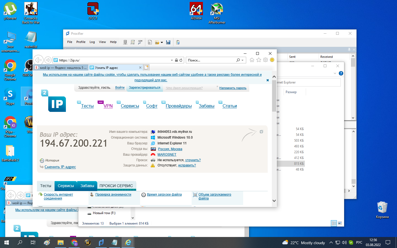Open Proxifier Proxy Servers toolbar icon
Screen dimensions: 397x248
point(125,42)
